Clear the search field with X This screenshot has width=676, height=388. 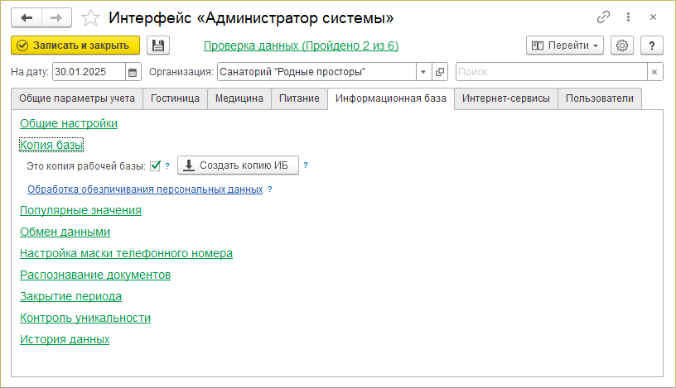coord(654,72)
